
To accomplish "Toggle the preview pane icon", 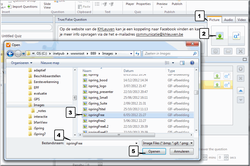I will pyautogui.click(x=182, y=63).
